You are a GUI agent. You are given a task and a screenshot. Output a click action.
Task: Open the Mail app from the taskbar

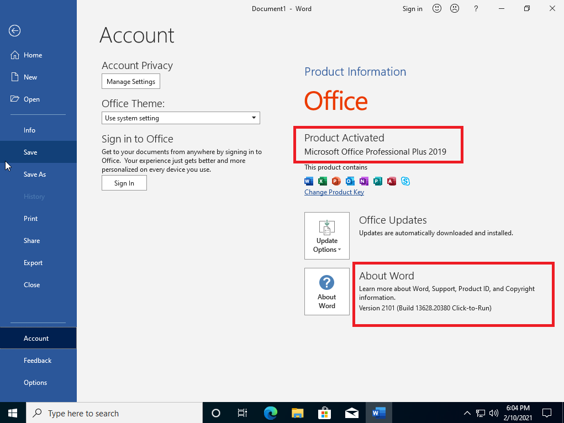351,413
